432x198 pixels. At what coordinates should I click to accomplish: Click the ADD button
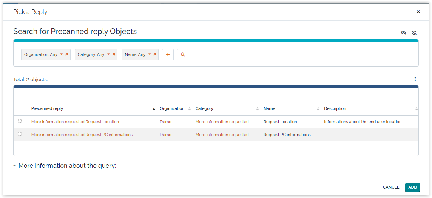pyautogui.click(x=412, y=187)
